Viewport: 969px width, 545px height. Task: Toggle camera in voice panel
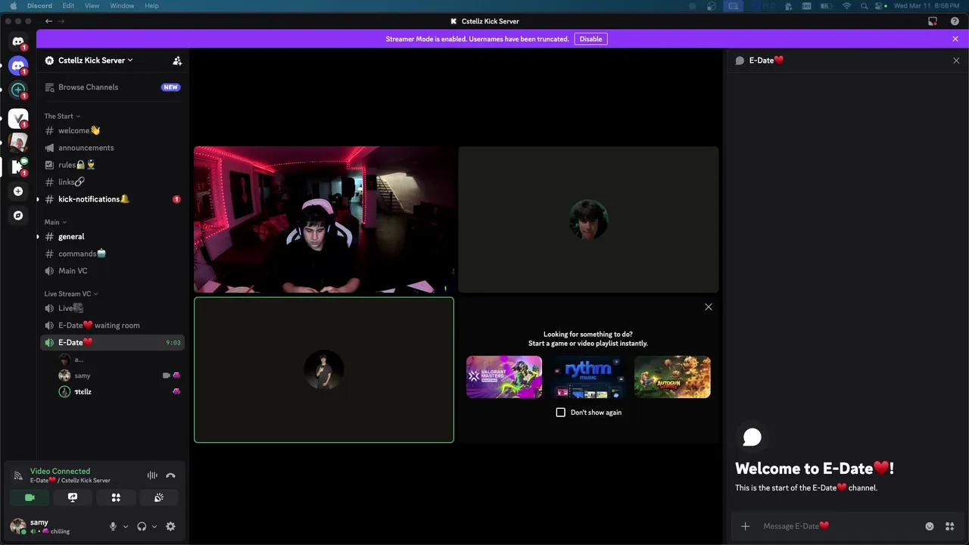pos(30,497)
